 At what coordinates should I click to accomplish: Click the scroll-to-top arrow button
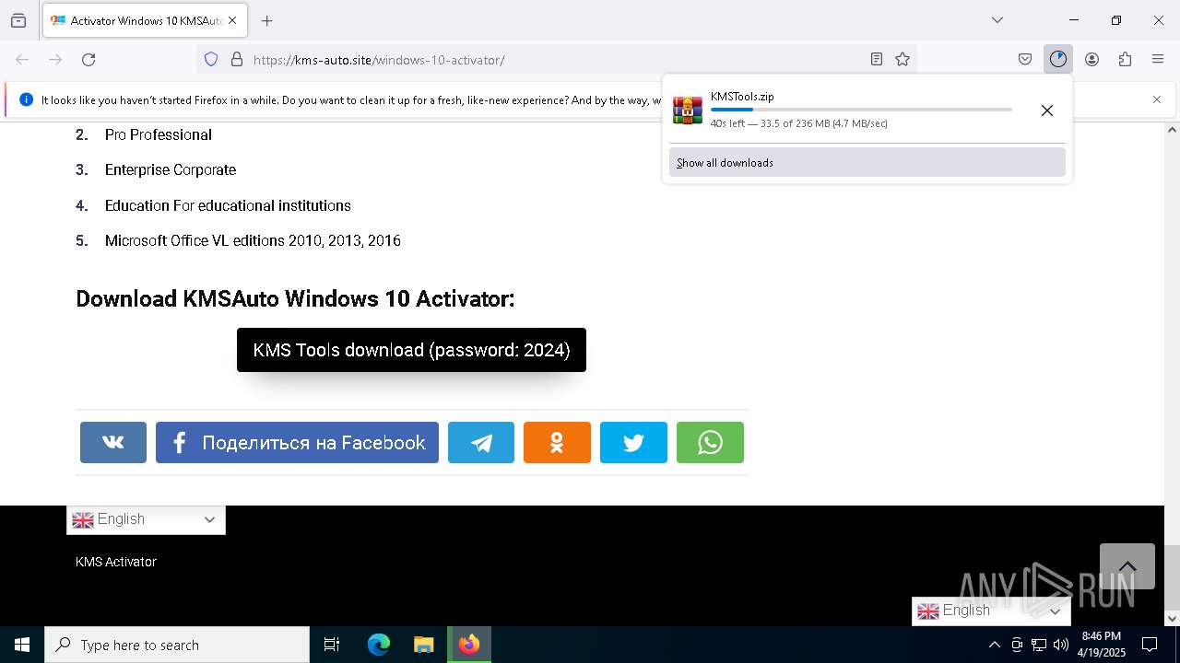tap(1127, 566)
